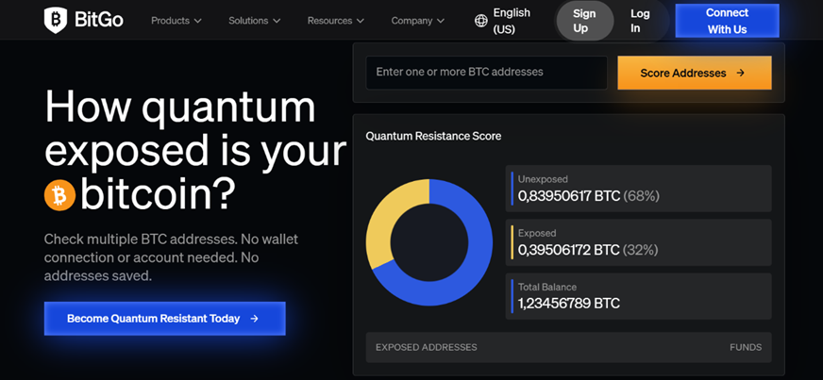Select the Total Balance 1,23456789 BTC card
The image size is (823, 380).
pyautogui.click(x=638, y=296)
